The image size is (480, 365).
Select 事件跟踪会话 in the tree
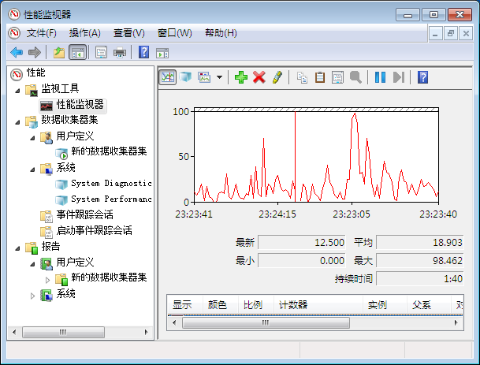pos(85,214)
